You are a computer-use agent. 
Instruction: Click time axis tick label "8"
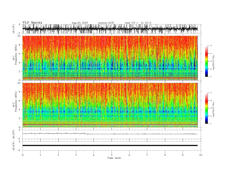[165, 155]
